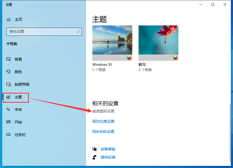
Task: Open 主页 settings home
Action: (18, 19)
